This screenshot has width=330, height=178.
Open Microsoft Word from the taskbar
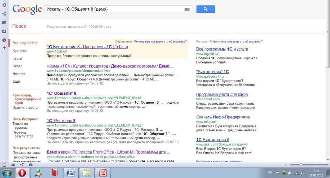(71, 173)
